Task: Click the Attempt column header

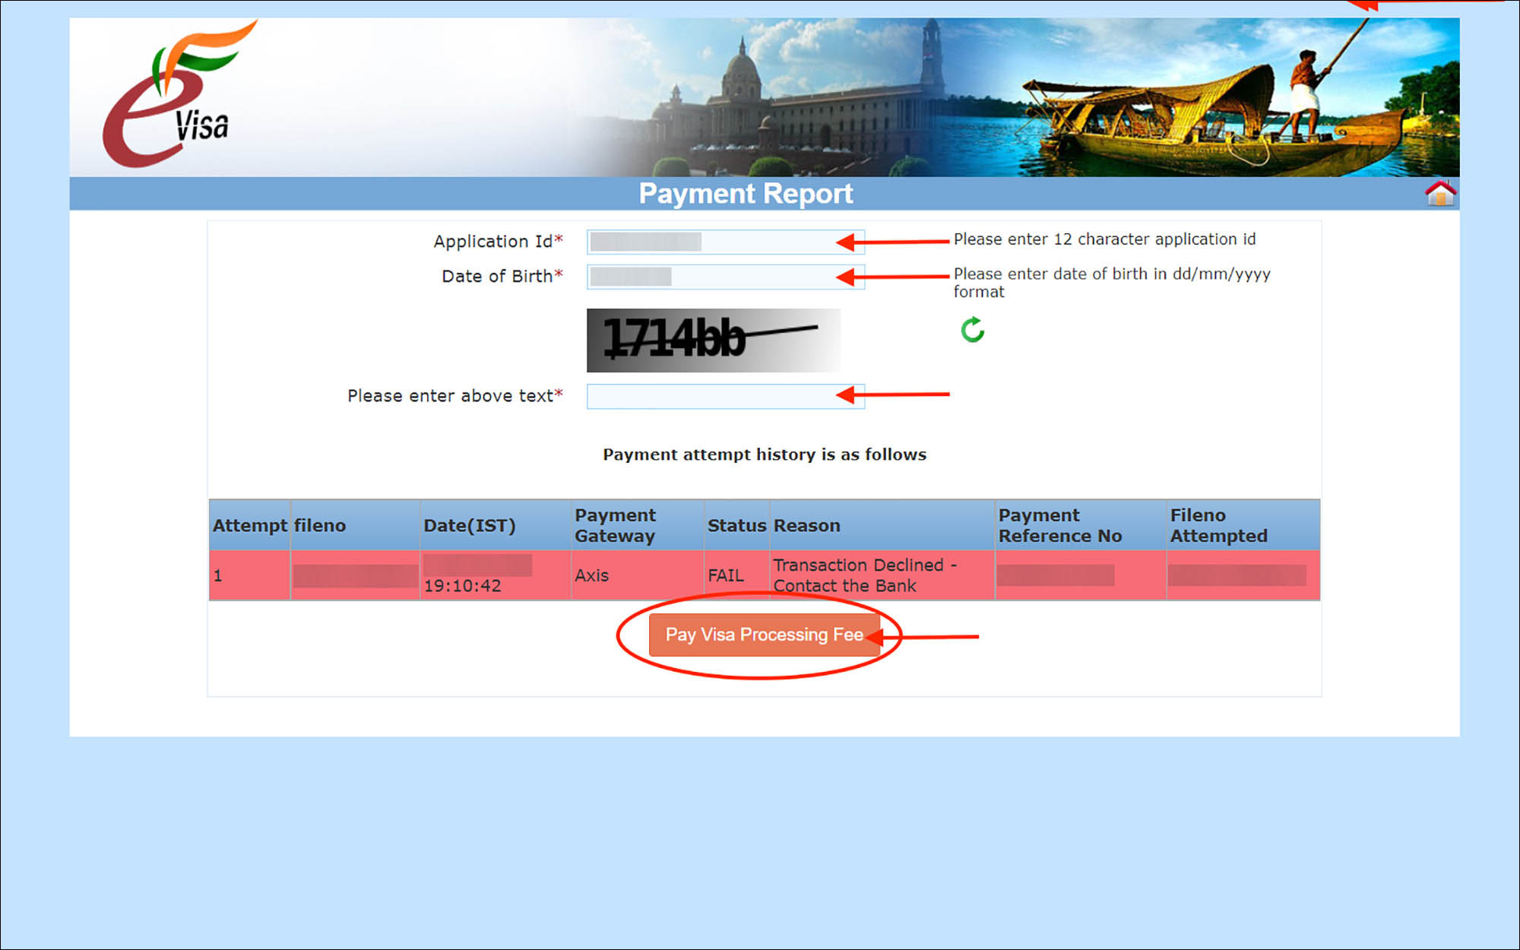Action: 249,525
